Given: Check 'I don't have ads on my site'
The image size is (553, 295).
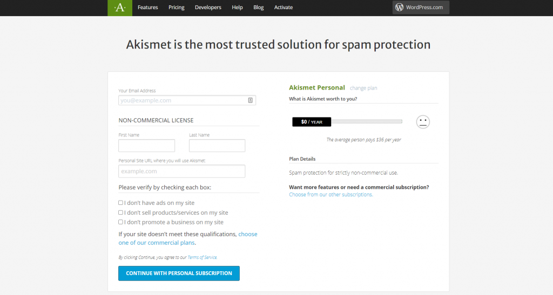Looking at the screenshot, I should (121, 203).
